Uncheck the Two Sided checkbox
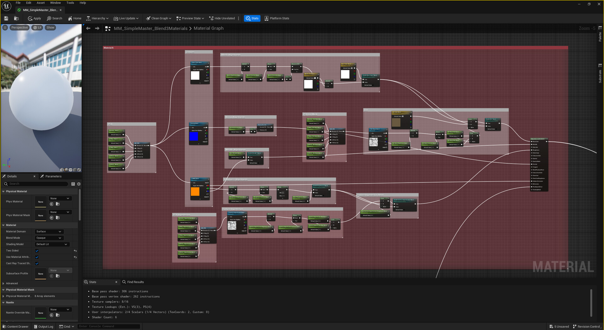Screen dimensions: 604x330 37,251
